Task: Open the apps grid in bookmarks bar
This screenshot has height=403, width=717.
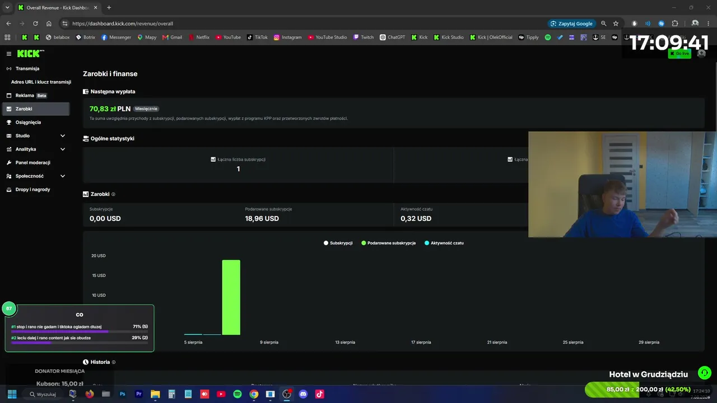Action: pyautogui.click(x=7, y=38)
